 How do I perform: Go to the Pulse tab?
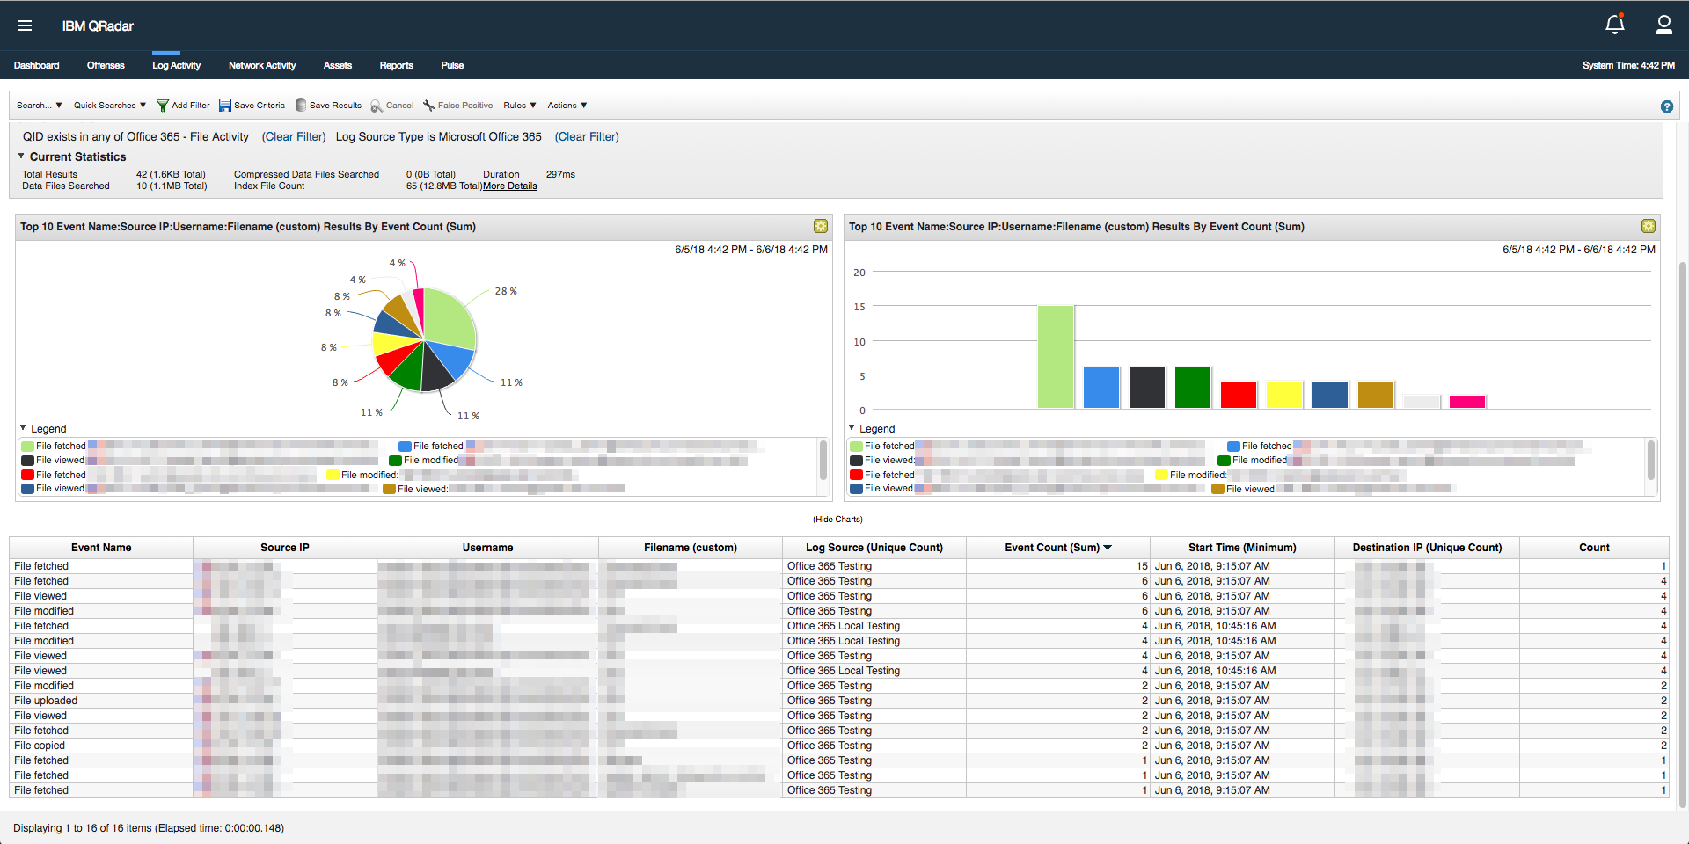click(x=452, y=65)
